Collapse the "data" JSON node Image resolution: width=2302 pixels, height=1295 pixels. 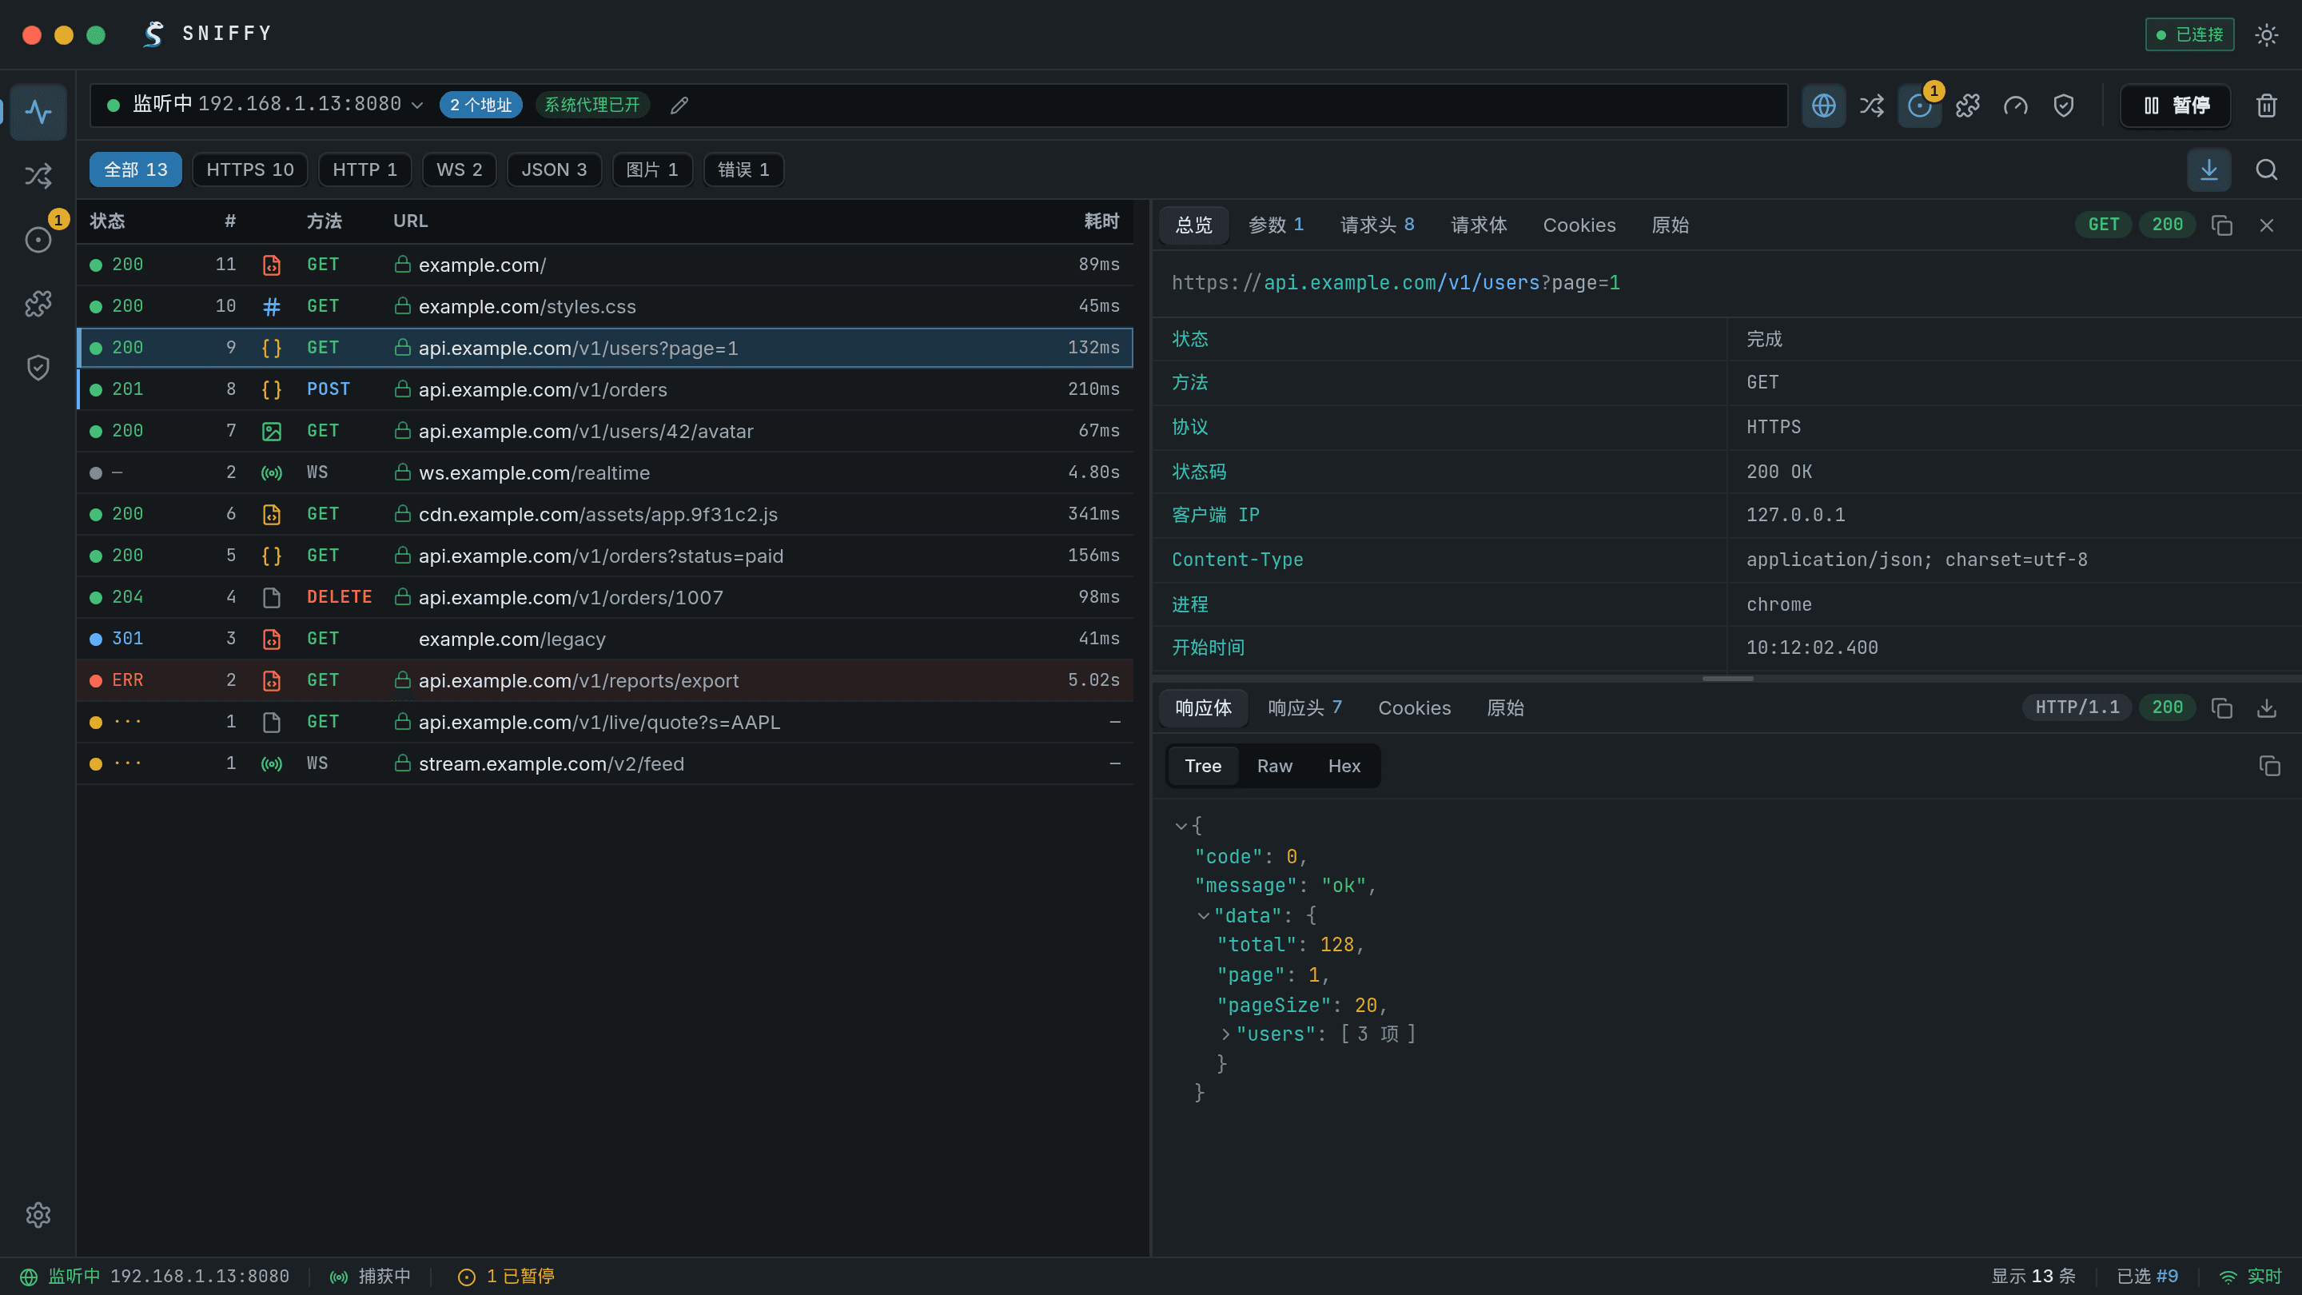1204,916
